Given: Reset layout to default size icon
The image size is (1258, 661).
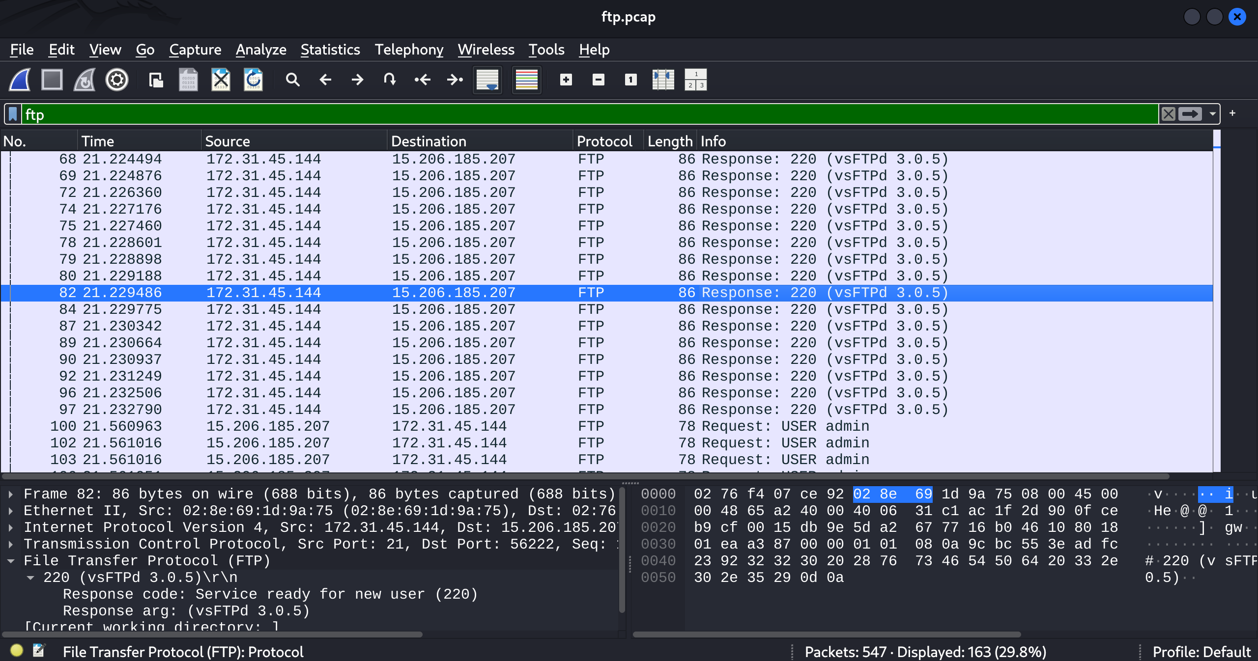Looking at the screenshot, I should (696, 80).
